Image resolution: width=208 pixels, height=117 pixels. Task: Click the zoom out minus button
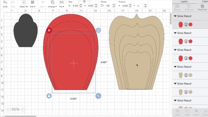coord(8,110)
